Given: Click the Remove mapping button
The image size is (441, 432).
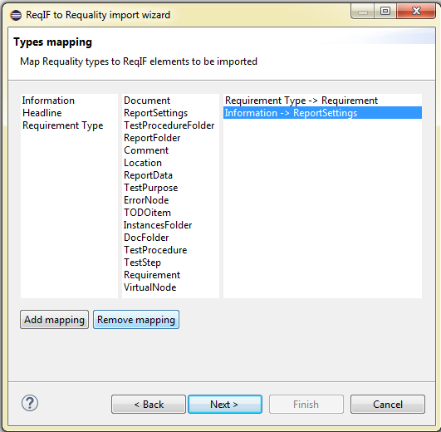Looking at the screenshot, I should 136,320.
